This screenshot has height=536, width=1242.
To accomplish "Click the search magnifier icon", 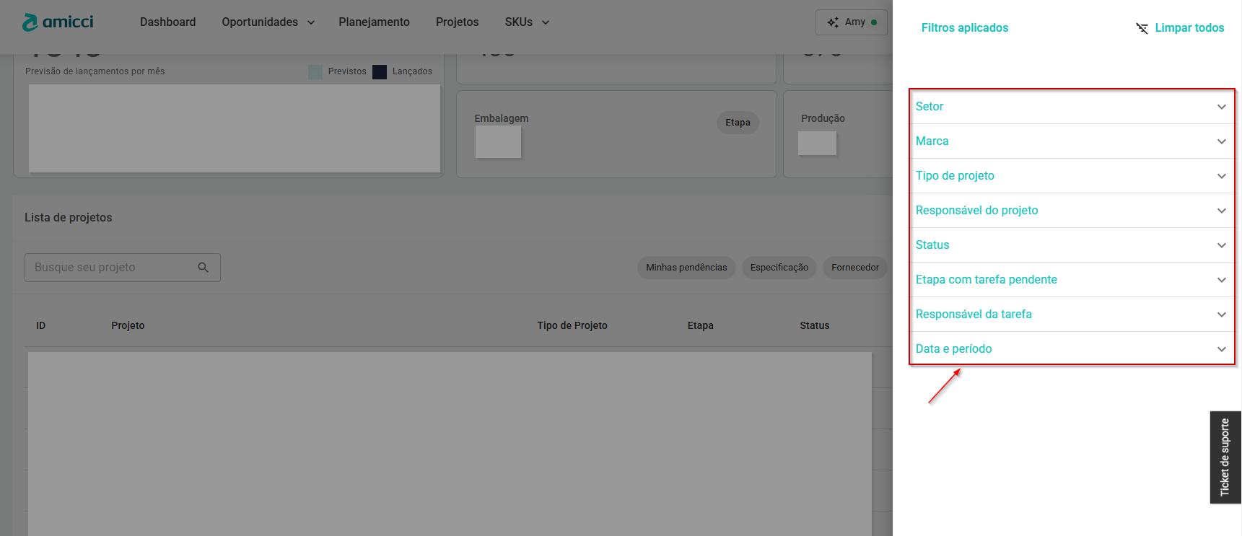I will [x=204, y=268].
